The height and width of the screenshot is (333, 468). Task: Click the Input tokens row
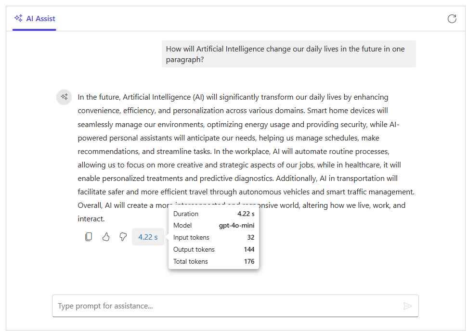click(214, 238)
